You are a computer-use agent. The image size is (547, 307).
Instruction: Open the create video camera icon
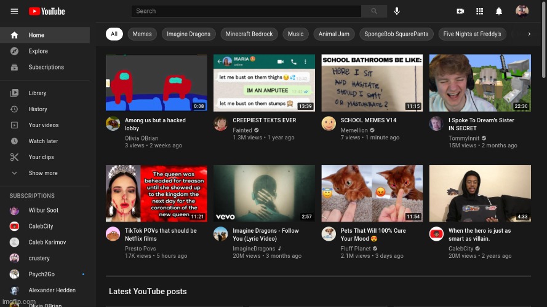[x=460, y=11]
